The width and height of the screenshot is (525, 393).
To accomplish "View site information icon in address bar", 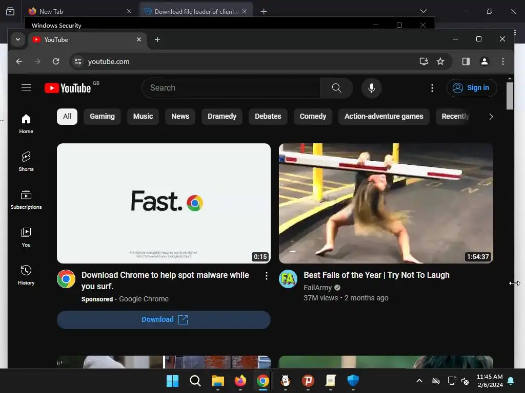I will click(78, 61).
